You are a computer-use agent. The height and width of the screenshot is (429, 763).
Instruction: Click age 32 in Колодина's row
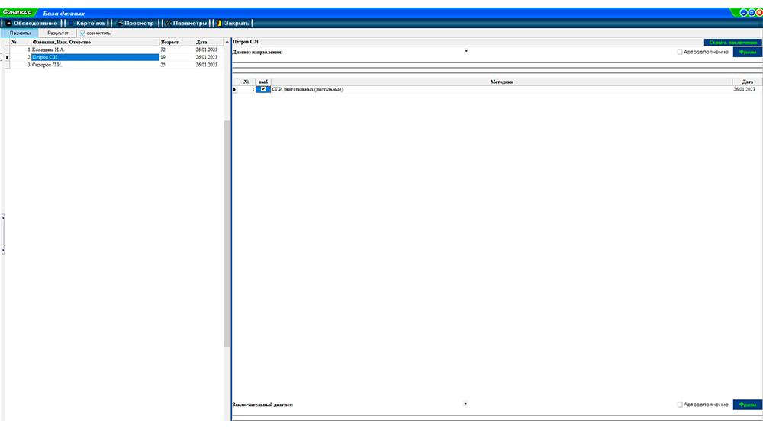point(163,50)
